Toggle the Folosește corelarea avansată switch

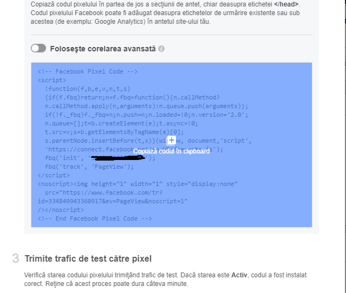click(38, 49)
